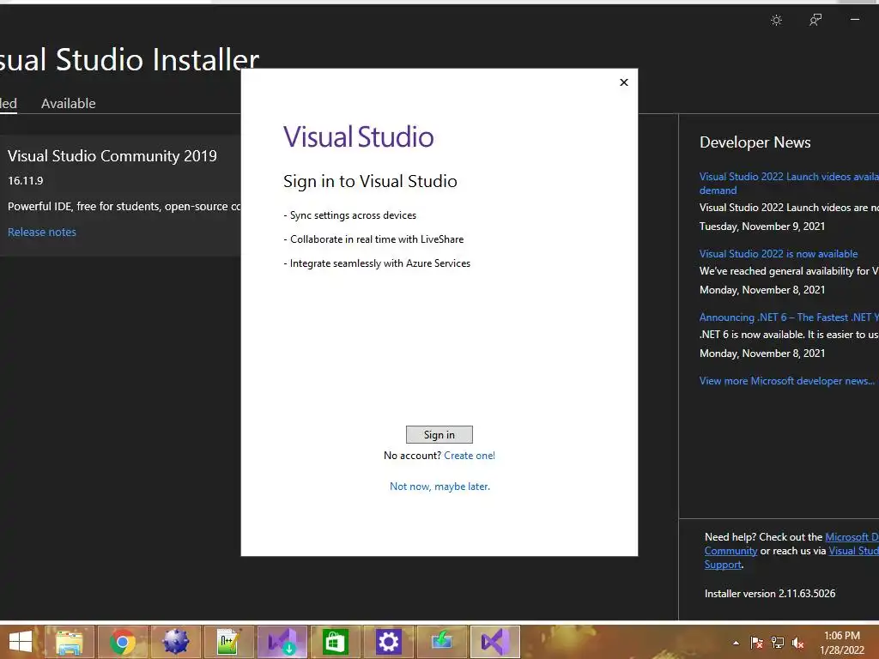This screenshot has width=879, height=659.
Task: Open Visual Studio 2022 Launch videos news link
Action: click(x=789, y=184)
